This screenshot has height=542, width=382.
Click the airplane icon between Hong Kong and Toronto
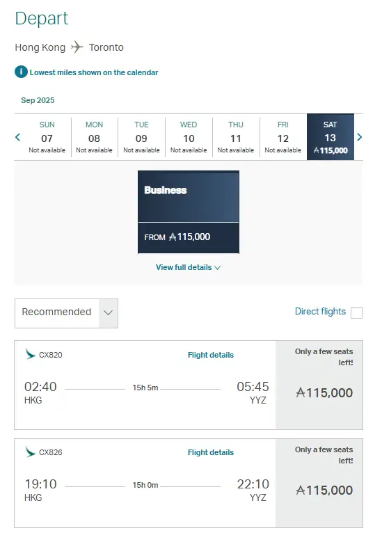77,47
